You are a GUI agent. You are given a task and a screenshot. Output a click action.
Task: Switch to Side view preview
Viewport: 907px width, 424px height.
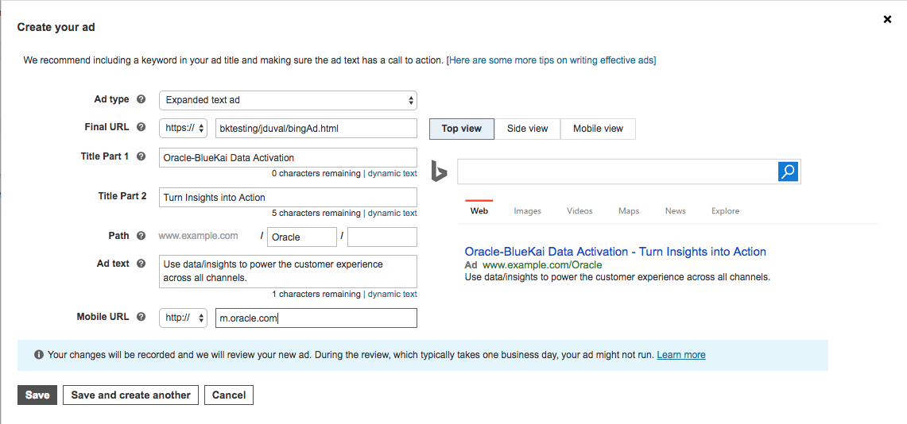click(x=528, y=129)
